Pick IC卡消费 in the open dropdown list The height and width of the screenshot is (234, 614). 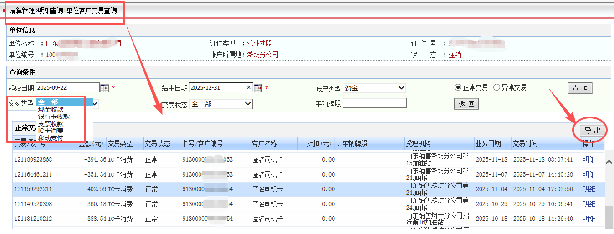(x=51, y=131)
